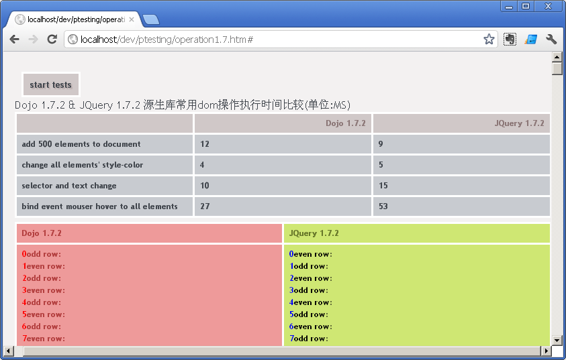Image resolution: width=566 pixels, height=360 pixels.
Task: Click JQuery value 53 cell
Action: click(x=461, y=206)
